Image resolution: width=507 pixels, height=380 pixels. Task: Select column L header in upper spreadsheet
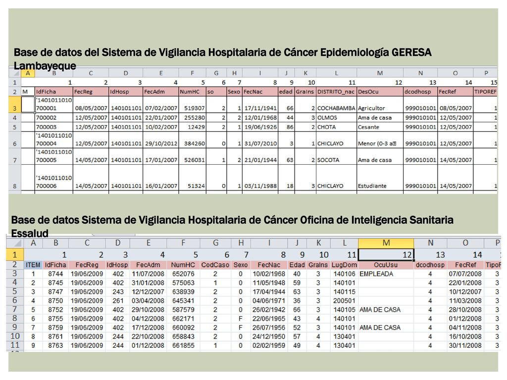[336, 73]
